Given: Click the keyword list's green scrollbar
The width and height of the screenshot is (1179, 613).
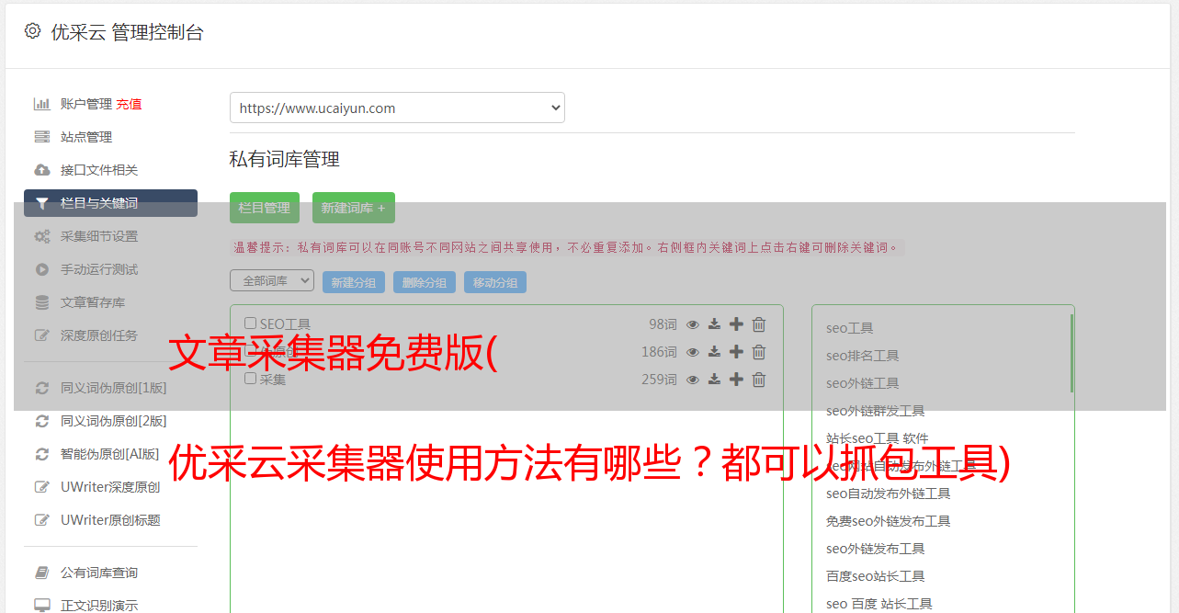Looking at the screenshot, I should click(1071, 353).
